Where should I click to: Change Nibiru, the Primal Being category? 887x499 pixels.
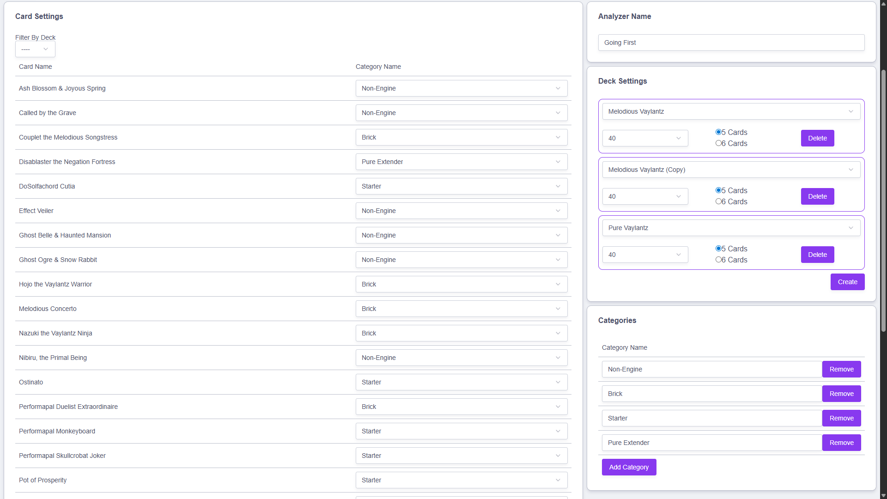[x=462, y=358]
